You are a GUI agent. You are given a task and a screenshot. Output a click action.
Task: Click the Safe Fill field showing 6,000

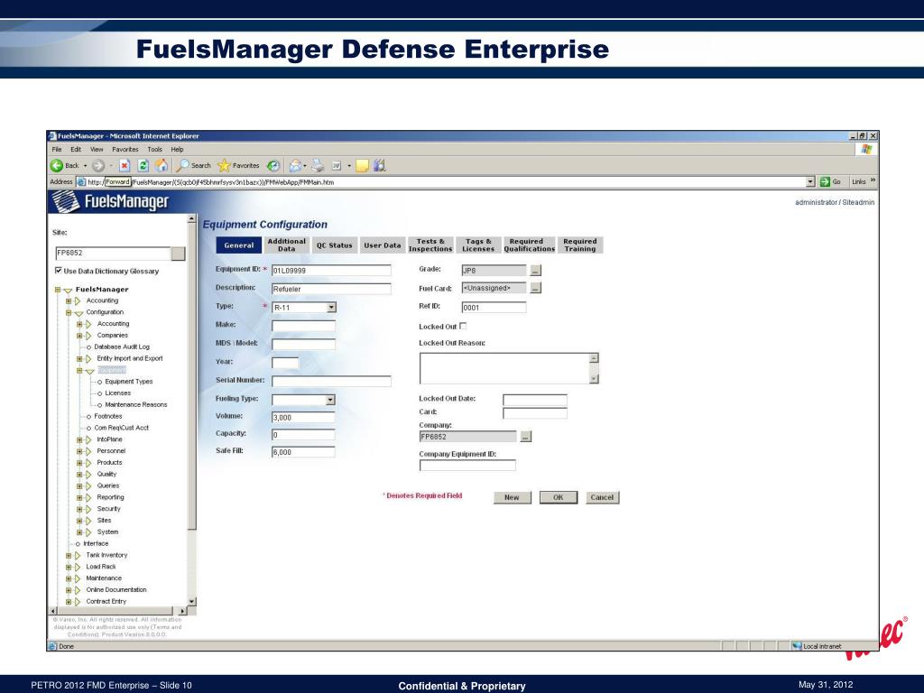pyautogui.click(x=303, y=452)
